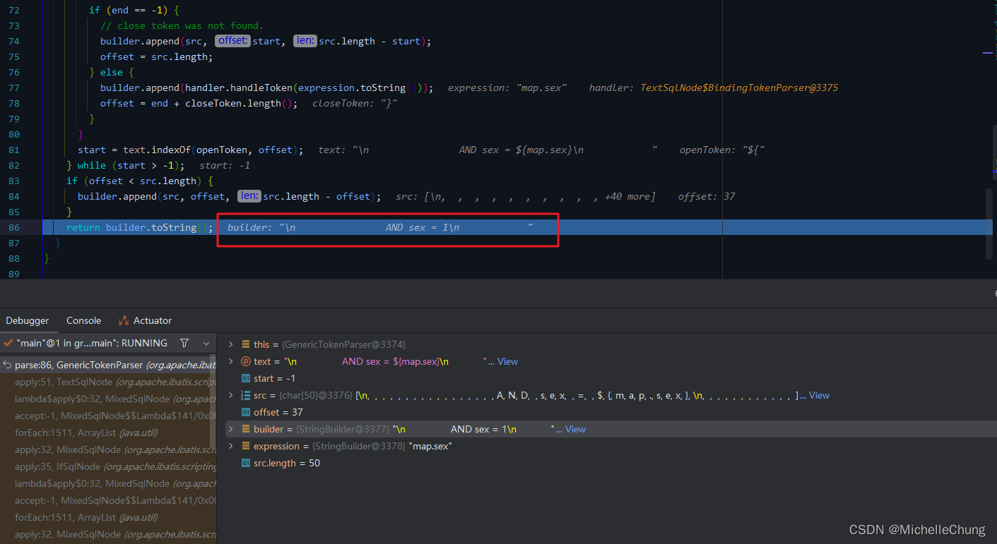Click the array icon beside 'src' variable

click(x=246, y=395)
